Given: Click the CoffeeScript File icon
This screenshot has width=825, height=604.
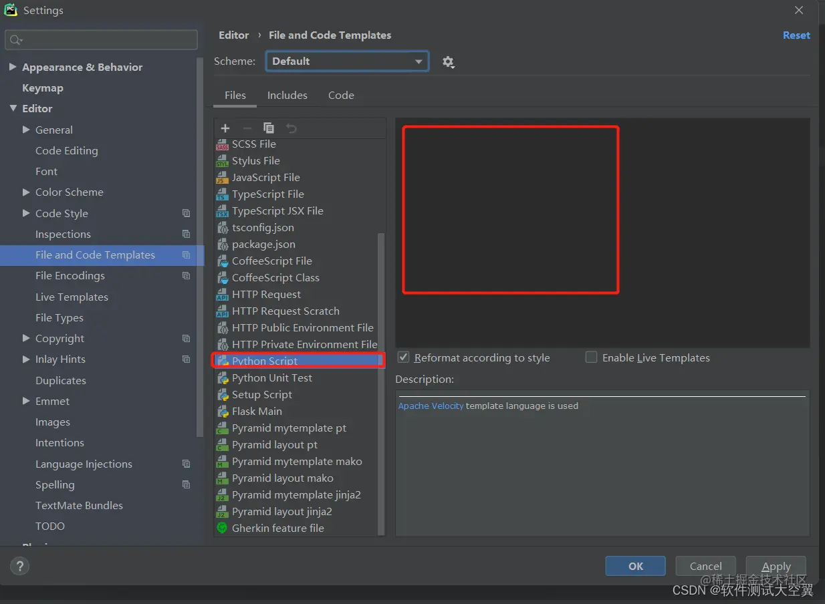Looking at the screenshot, I should click(222, 261).
